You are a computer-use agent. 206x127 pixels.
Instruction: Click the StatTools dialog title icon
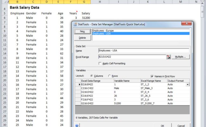pos(75,24)
